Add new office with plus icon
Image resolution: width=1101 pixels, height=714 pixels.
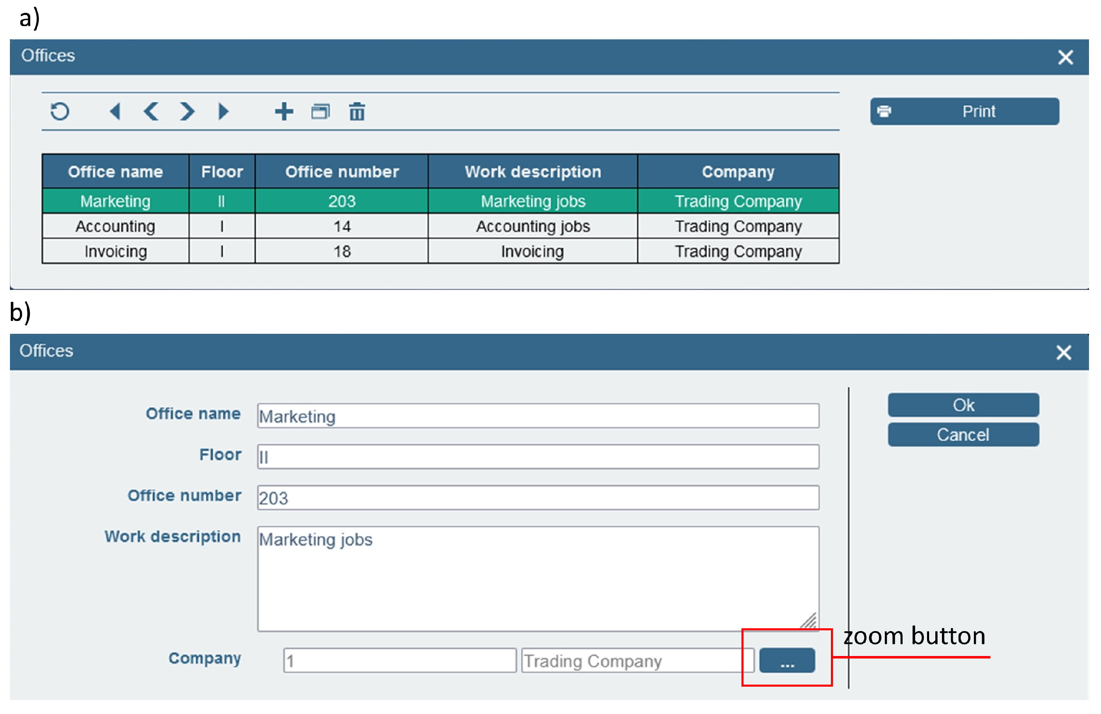click(284, 111)
